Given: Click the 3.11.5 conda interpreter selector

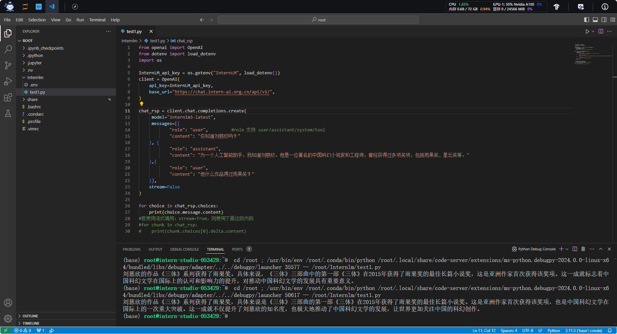Looking at the screenshot, I should tap(583, 330).
